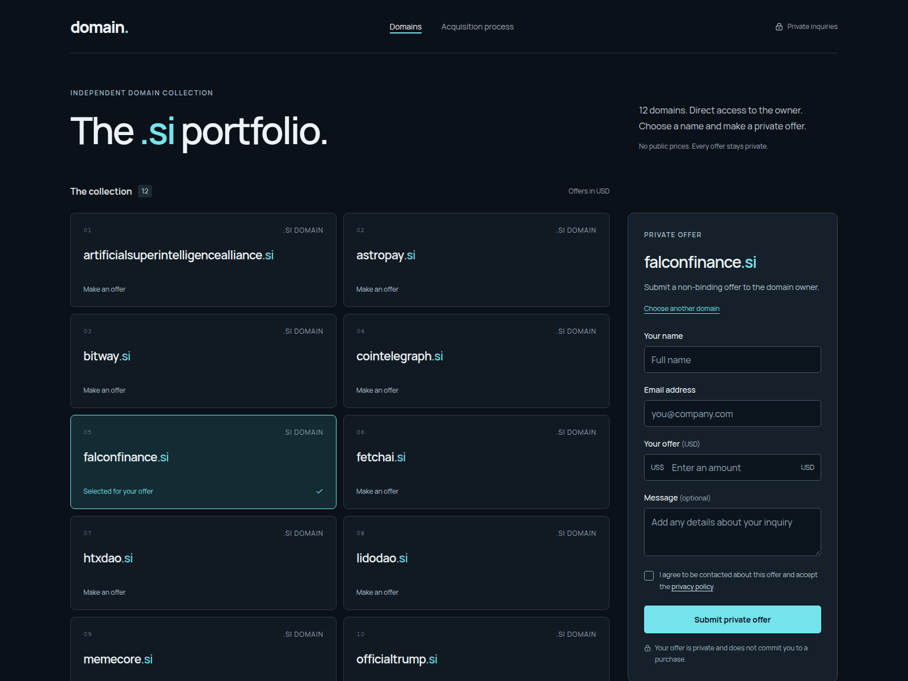
Task: Open the Domains nav tab
Action: [x=406, y=27]
